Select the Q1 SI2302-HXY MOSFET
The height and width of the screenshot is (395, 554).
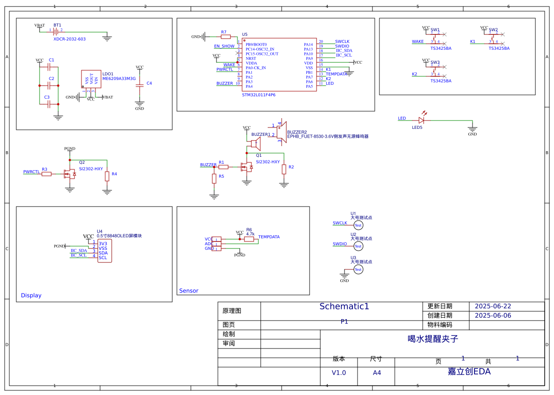coord(247,167)
